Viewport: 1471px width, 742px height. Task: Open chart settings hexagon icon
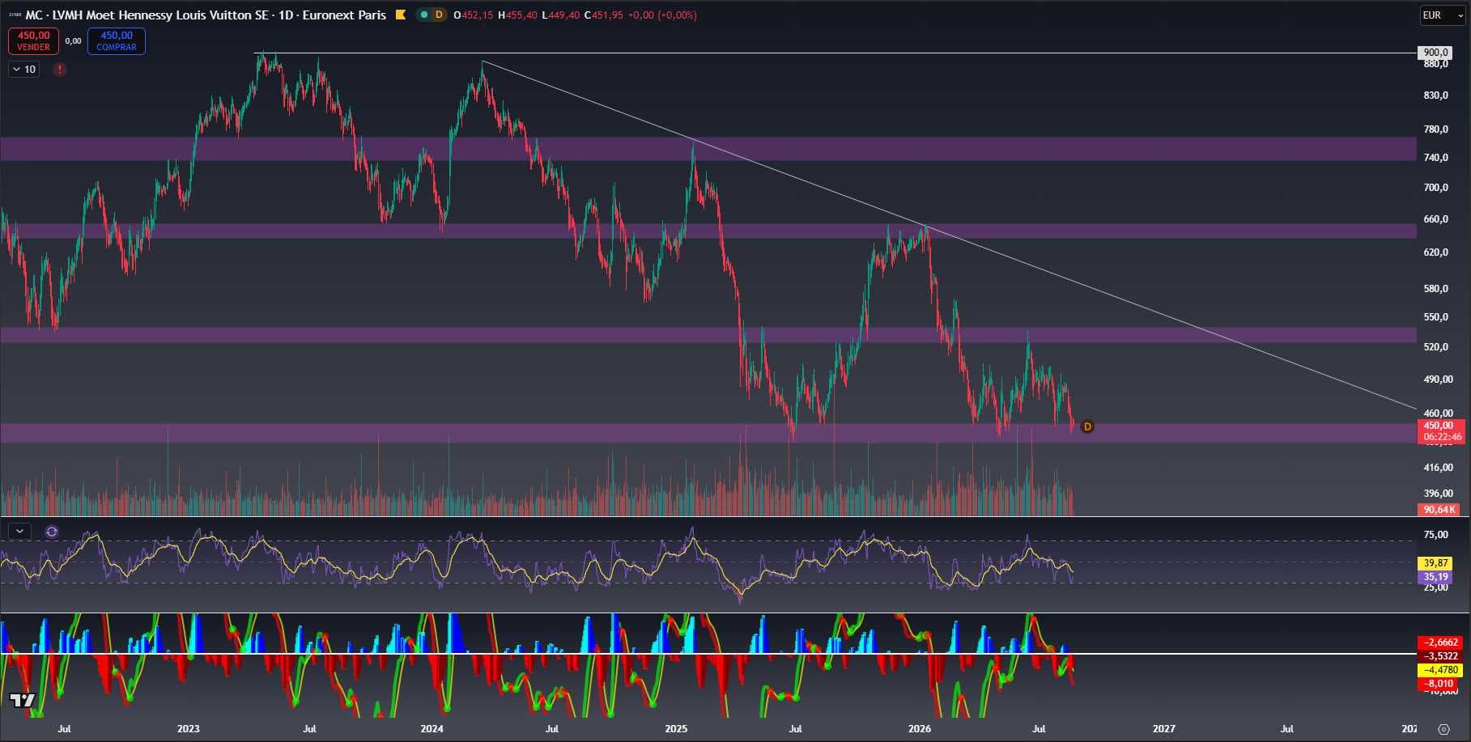pyautogui.click(x=1443, y=729)
